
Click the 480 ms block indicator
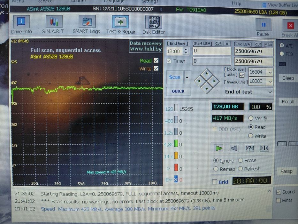[176, 120]
